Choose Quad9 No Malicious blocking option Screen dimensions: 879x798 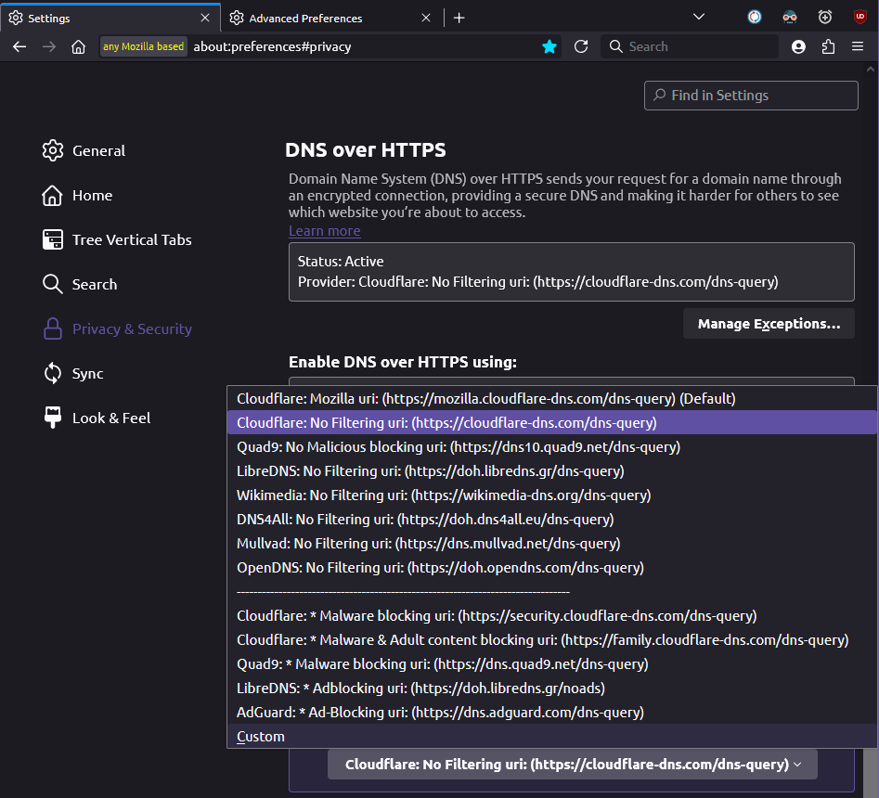(x=551, y=446)
